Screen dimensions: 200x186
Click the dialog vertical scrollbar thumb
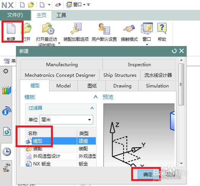181,84
